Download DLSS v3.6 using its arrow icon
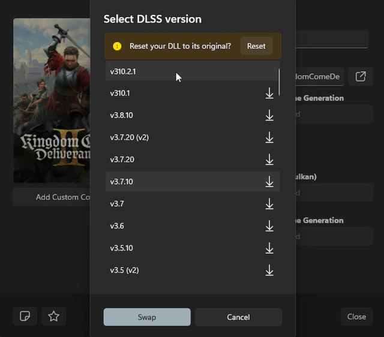The width and height of the screenshot is (384, 337). point(269,226)
